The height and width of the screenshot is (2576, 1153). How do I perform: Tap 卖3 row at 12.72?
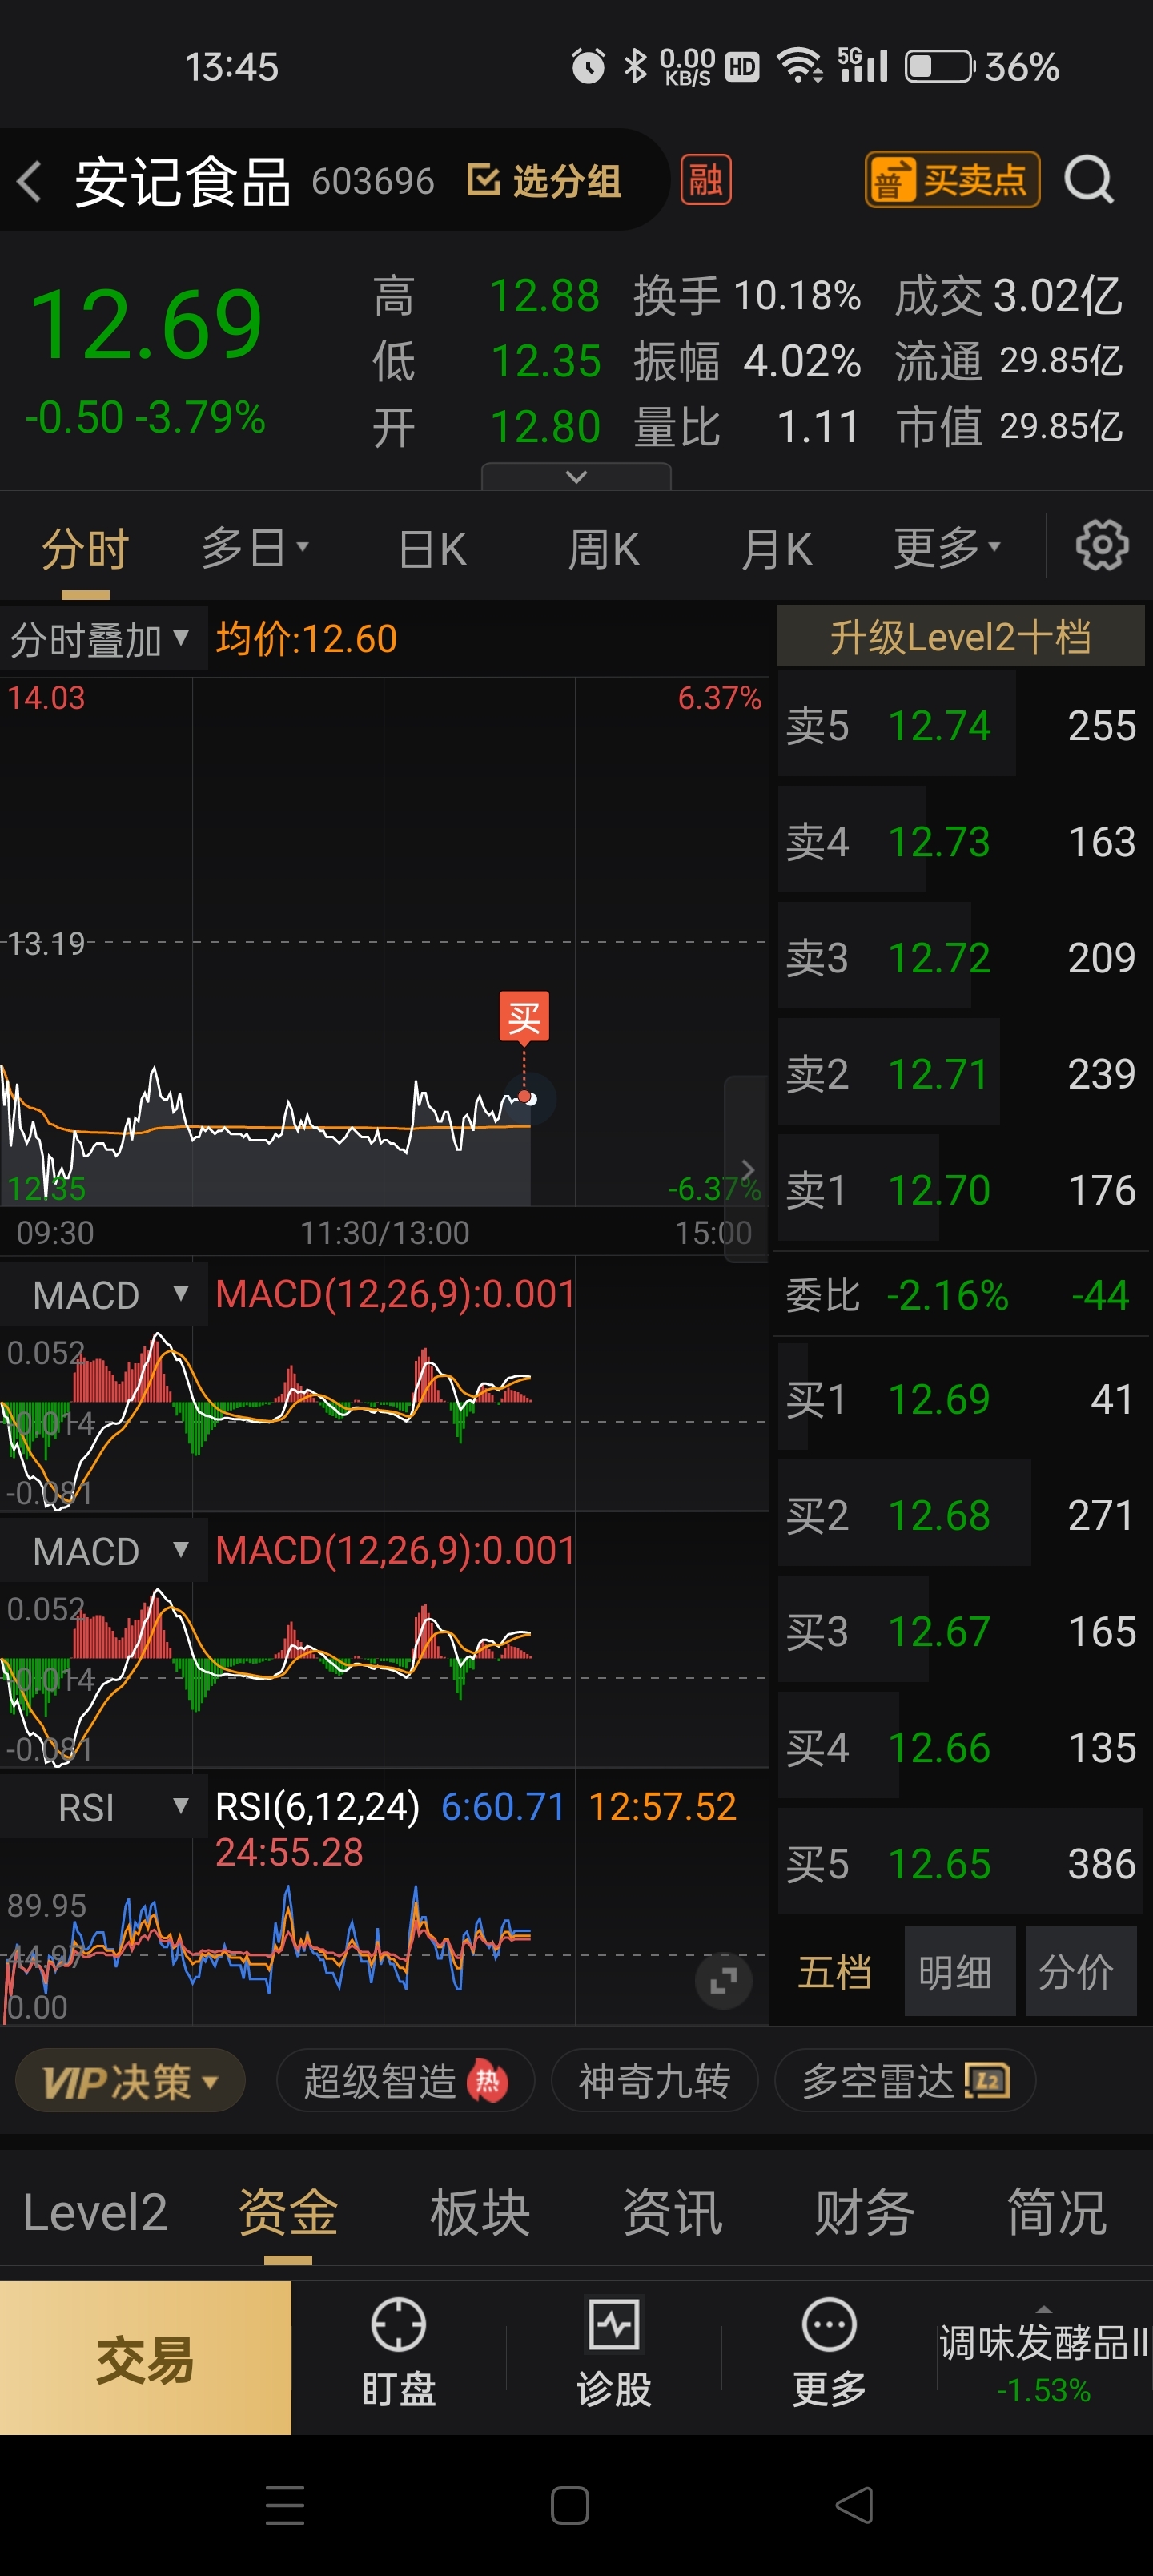(x=961, y=957)
